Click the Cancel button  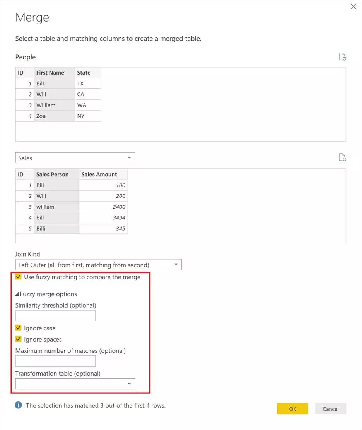coord(330,409)
